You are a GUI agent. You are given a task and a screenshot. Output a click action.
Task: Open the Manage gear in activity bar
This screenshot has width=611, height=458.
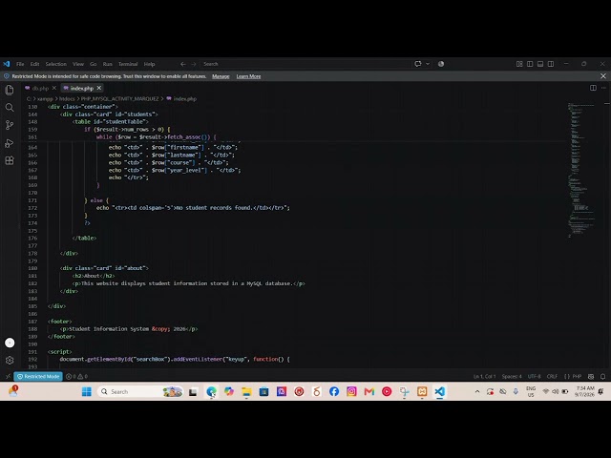(10, 361)
